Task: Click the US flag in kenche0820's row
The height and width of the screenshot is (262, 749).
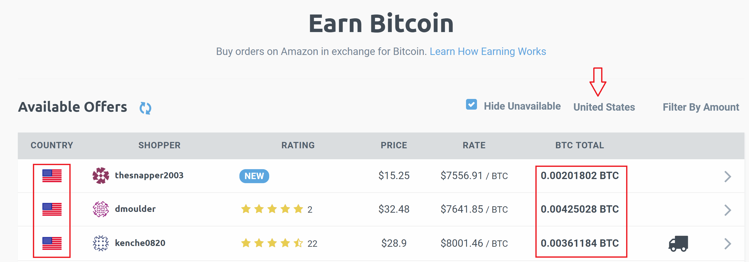Action: (52, 243)
